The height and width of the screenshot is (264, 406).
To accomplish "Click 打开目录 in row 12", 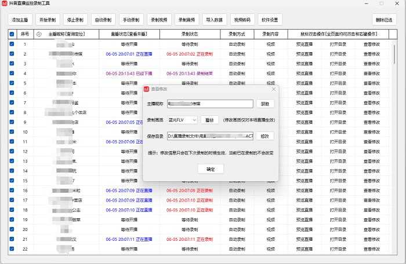I will [x=338, y=152].
